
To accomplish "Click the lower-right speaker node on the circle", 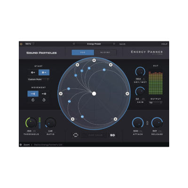I will point(115,119).
